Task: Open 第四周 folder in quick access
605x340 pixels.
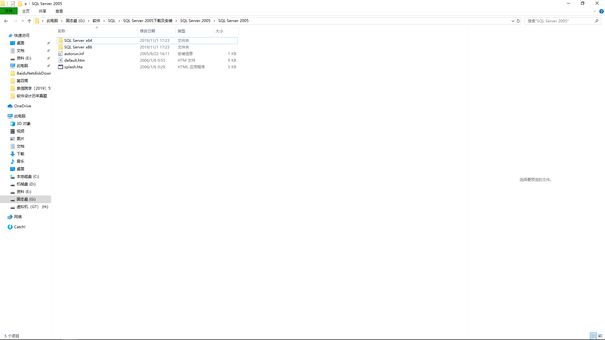Action: 22,81
